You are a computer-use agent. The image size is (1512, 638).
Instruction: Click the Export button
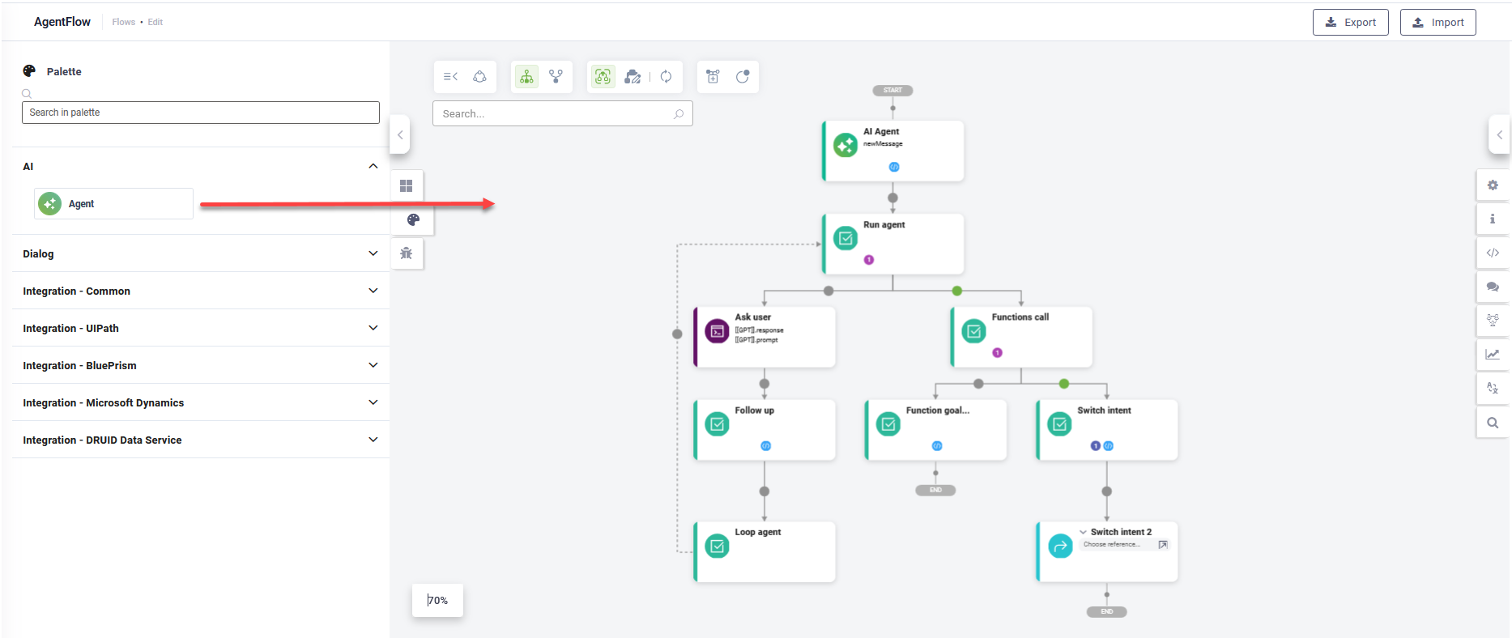[x=1350, y=23]
